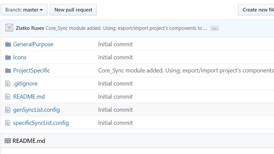Click the GeneralPurpose folder icon
274x154 pixels.
point(8,44)
